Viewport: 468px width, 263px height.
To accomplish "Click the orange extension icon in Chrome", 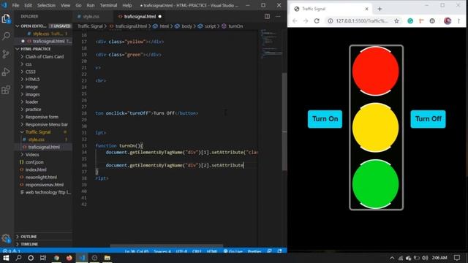I will tap(421, 21).
